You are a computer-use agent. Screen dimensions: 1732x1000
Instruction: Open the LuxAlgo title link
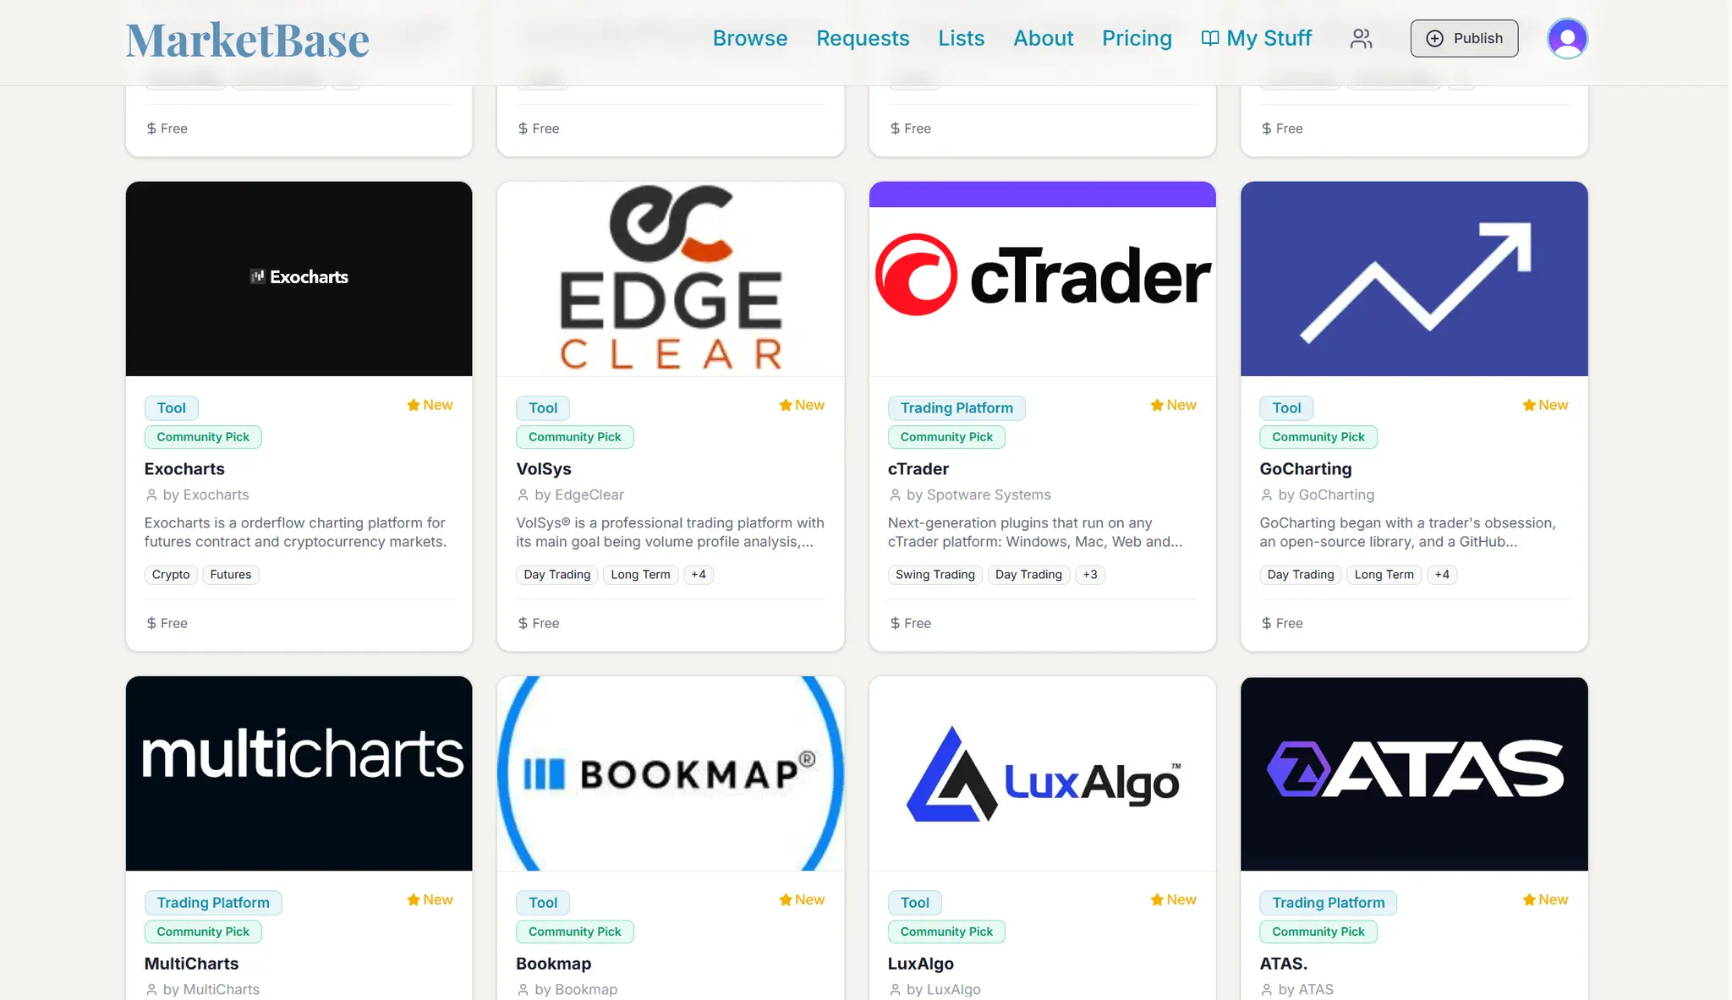[921, 963]
